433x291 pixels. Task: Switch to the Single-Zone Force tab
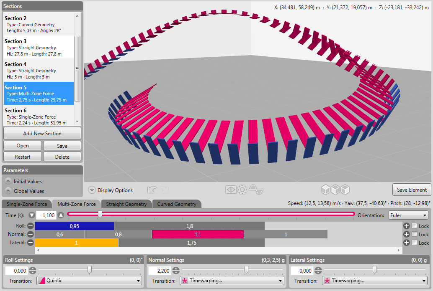tap(26, 204)
